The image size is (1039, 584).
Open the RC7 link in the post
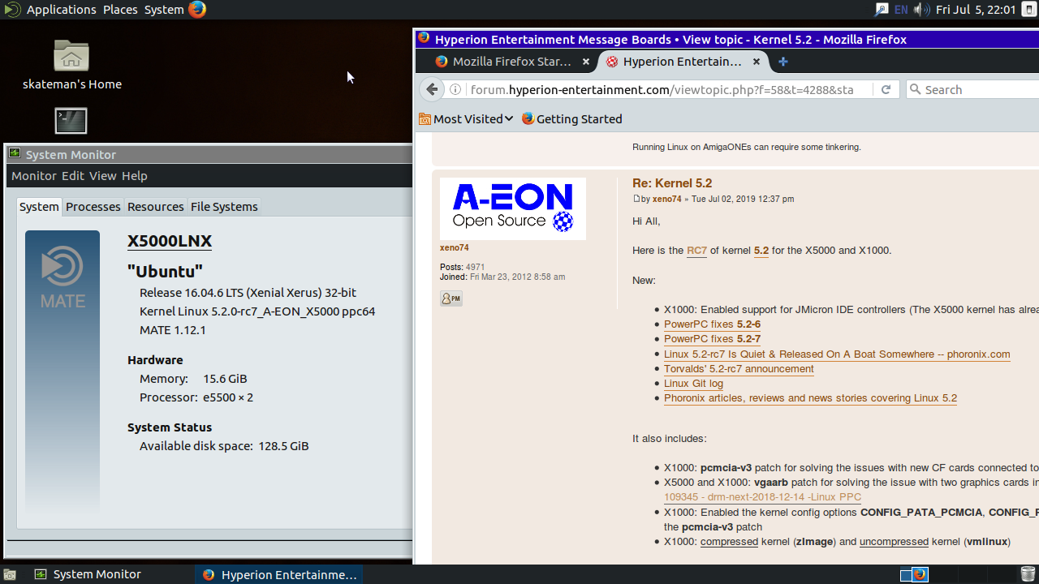coord(696,251)
